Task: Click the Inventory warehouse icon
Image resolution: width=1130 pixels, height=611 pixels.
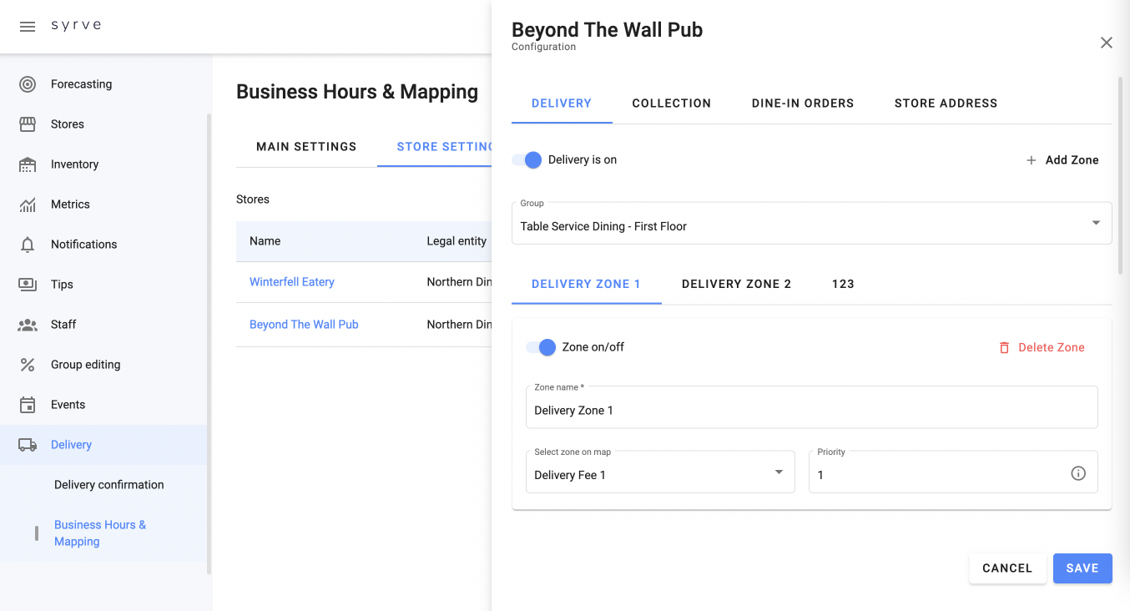Action: (x=28, y=164)
